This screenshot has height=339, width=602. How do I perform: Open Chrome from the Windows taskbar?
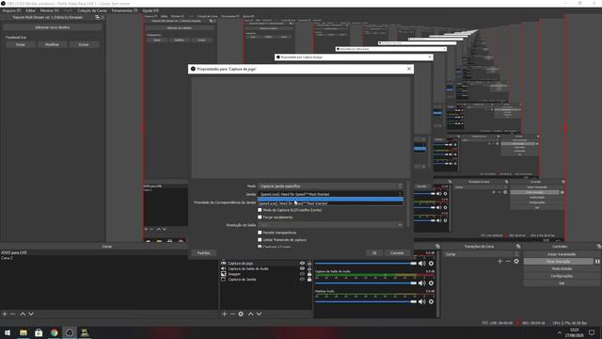55,332
